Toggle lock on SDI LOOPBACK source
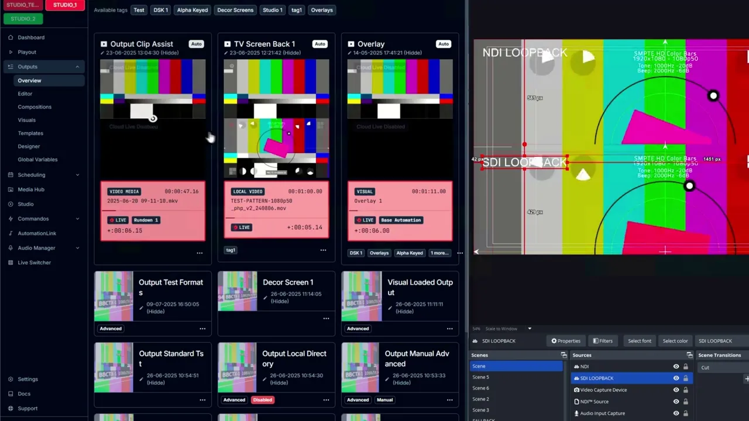Screen dimensions: 749x421 coord(686,378)
